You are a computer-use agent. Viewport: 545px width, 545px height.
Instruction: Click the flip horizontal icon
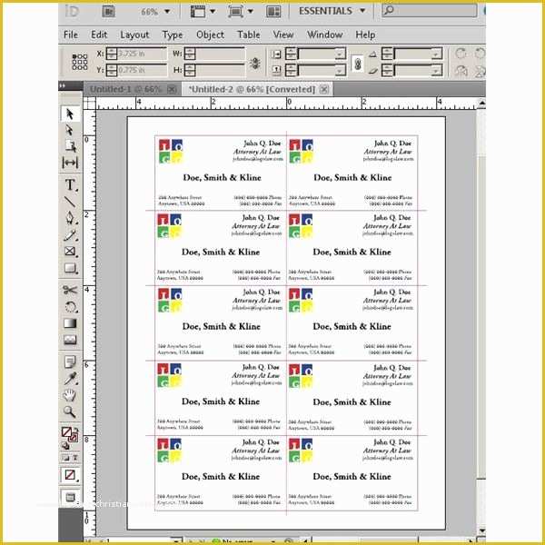[461, 71]
